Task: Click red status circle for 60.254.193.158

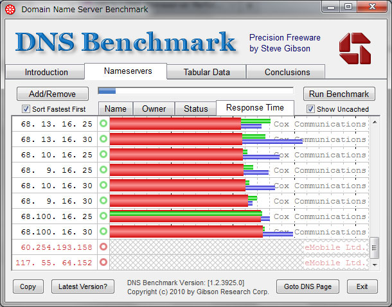Action: [x=103, y=247]
